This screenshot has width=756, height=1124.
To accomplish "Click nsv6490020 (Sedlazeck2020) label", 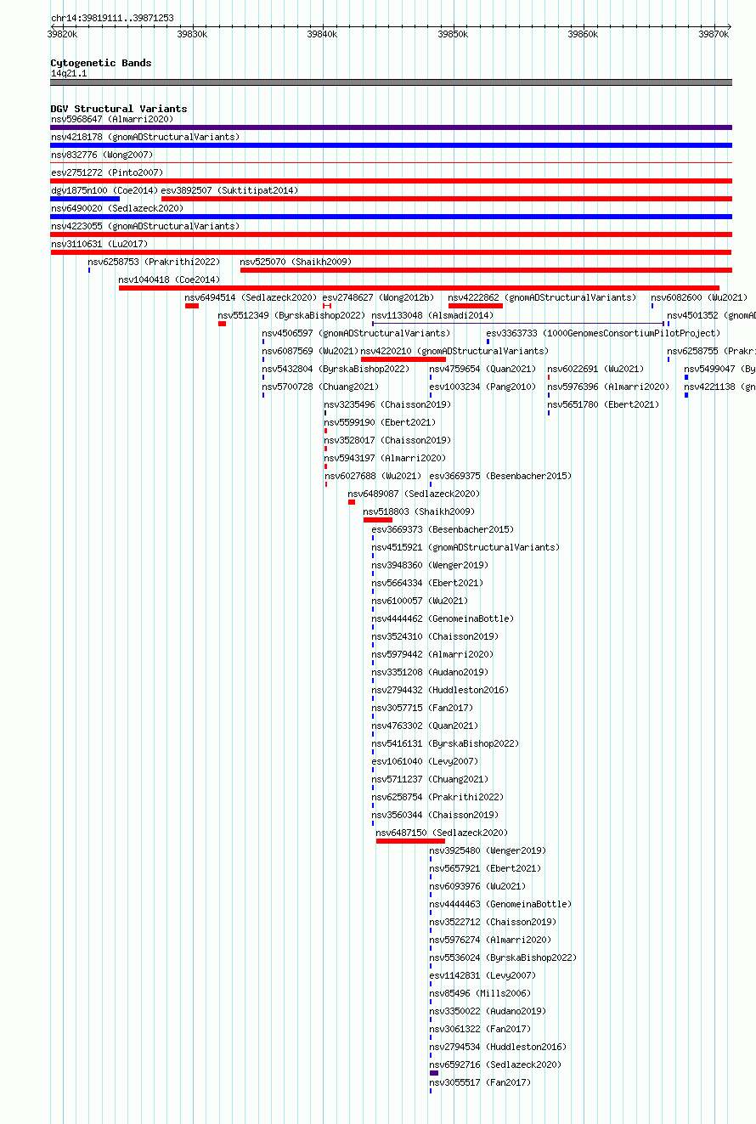I will click(116, 208).
